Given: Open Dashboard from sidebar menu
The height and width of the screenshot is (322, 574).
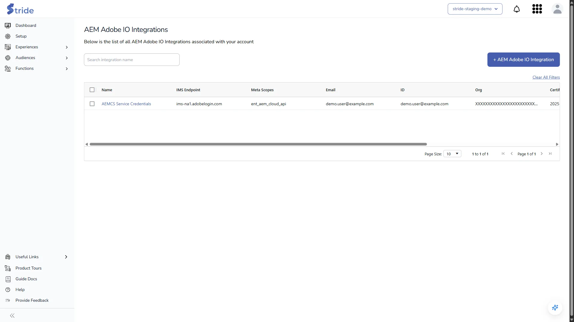Looking at the screenshot, I should tap(26, 26).
